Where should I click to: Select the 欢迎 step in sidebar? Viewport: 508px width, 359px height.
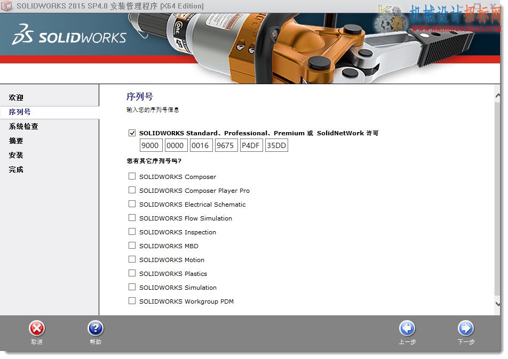point(16,97)
